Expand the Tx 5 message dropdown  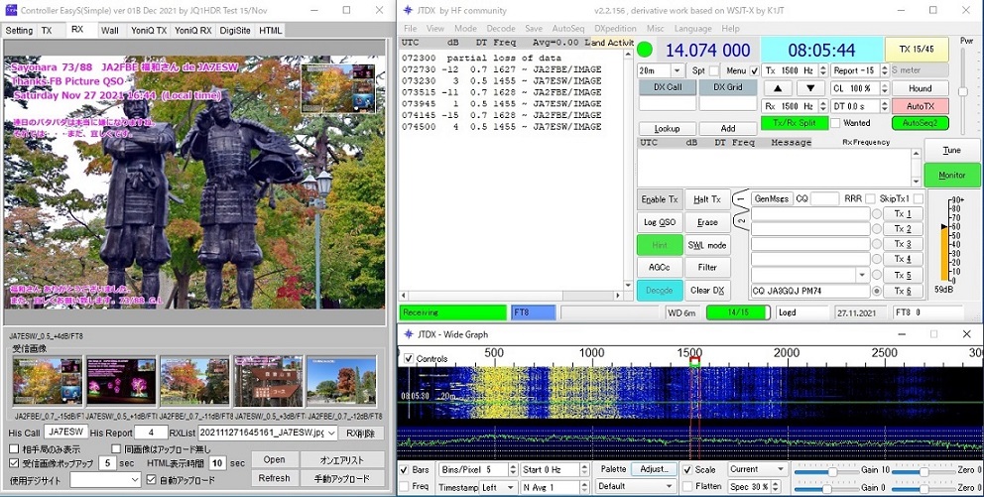click(x=862, y=275)
